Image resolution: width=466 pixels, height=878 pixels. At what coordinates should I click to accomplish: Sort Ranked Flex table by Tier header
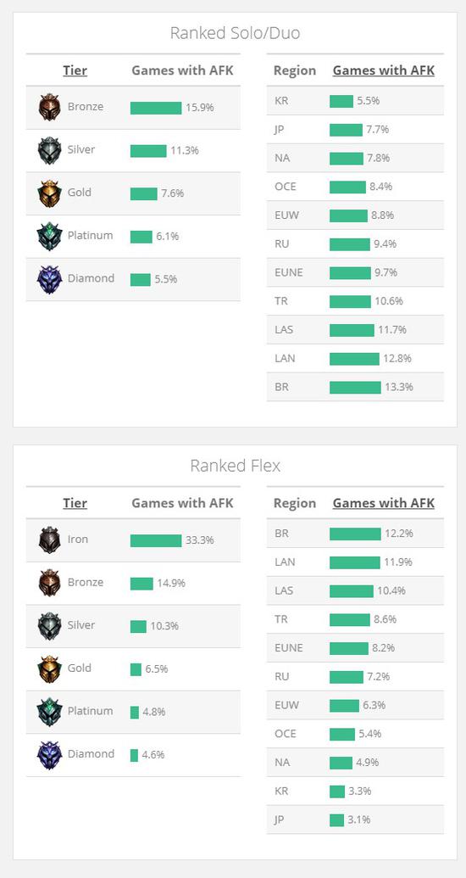[75, 503]
